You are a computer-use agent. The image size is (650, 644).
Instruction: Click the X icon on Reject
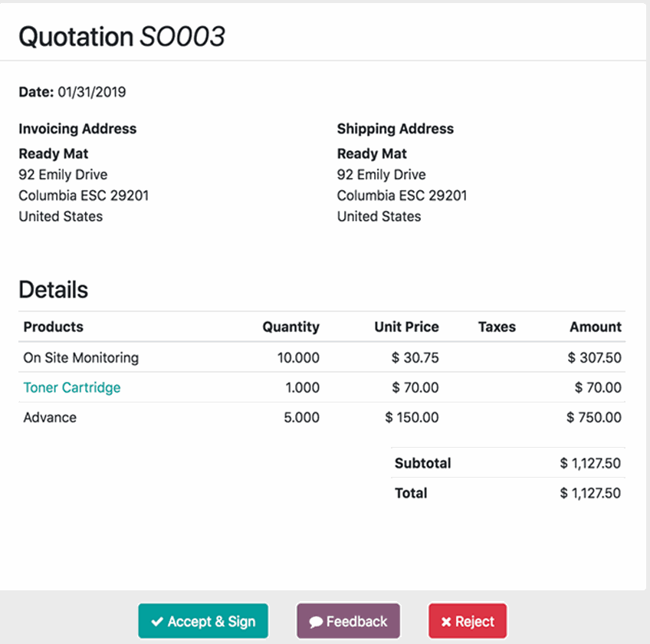tap(445, 622)
